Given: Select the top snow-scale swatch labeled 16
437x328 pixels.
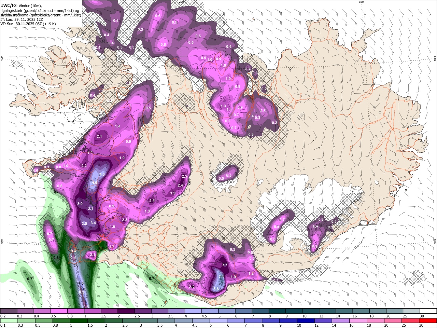Looking at the screenshot, I should [361, 311].
